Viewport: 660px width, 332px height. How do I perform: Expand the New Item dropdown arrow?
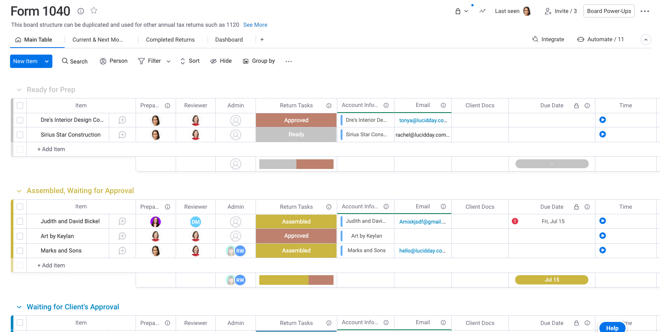click(47, 61)
